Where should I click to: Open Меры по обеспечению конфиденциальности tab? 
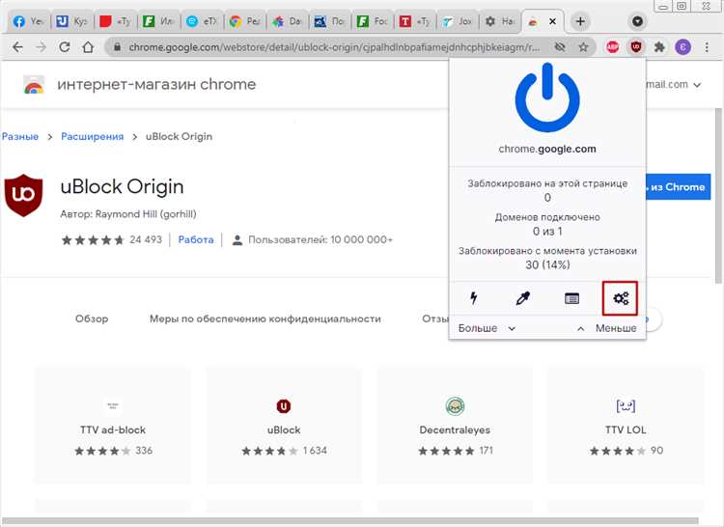click(265, 319)
